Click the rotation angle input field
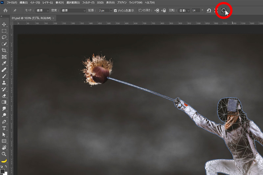 click(196, 11)
